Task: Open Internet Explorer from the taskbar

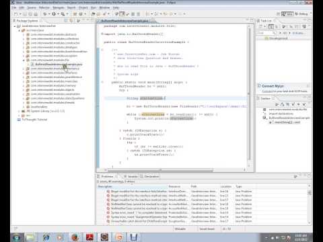Action: click(46, 237)
